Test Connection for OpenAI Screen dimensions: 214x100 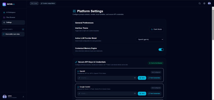tap(154, 78)
